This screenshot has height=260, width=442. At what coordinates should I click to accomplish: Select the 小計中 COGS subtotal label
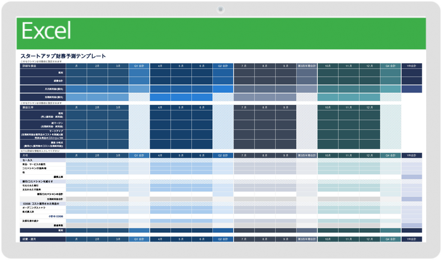pos(56,216)
